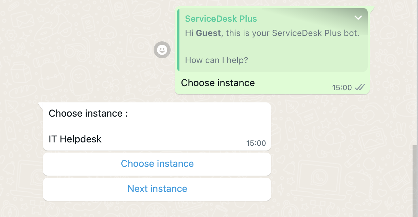Click the "ServiceDesk Plus" sender name in quote
The width and height of the screenshot is (418, 217).
(221, 19)
